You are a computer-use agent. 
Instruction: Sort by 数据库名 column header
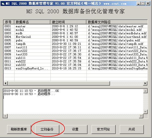[x=32, y=22]
